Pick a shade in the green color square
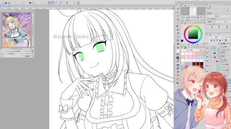 point(193,34)
